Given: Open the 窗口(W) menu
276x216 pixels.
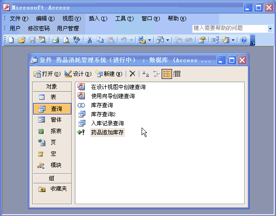Looking at the screenshot, I should click(151, 19).
